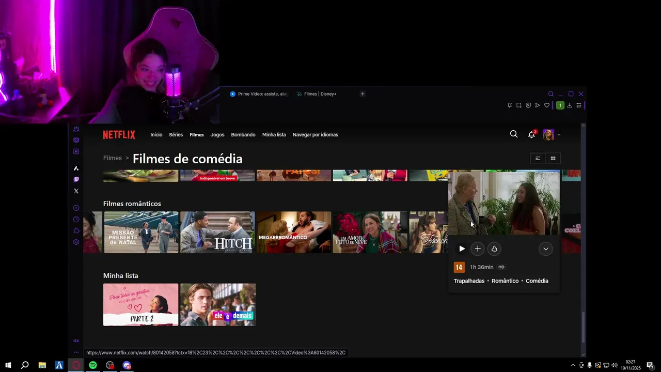Screen dimensions: 661x372
Task: Open the Jogos menu item
Action: [x=217, y=135]
